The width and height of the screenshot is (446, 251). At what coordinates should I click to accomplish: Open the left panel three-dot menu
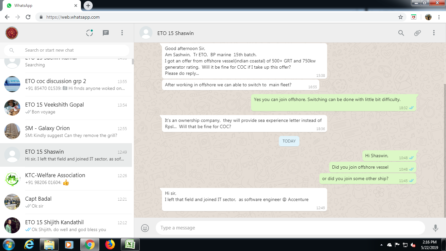[x=122, y=33]
